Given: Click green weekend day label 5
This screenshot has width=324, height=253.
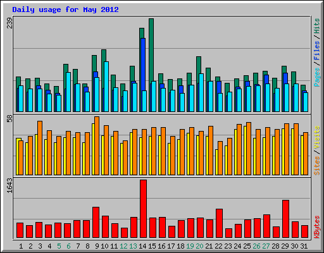Looking at the screenshot, I should (x=59, y=246).
